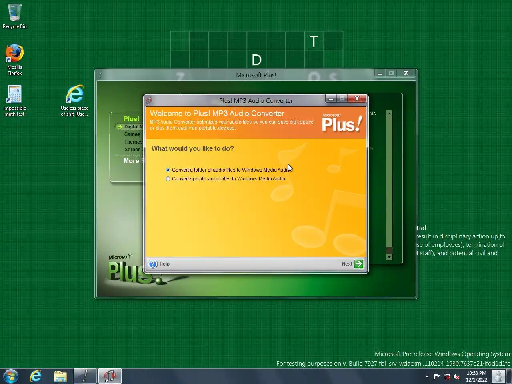Screen dimensions: 512x384
Task: Click the MP3 Audio Converter title bar icon
Action: 149,100
